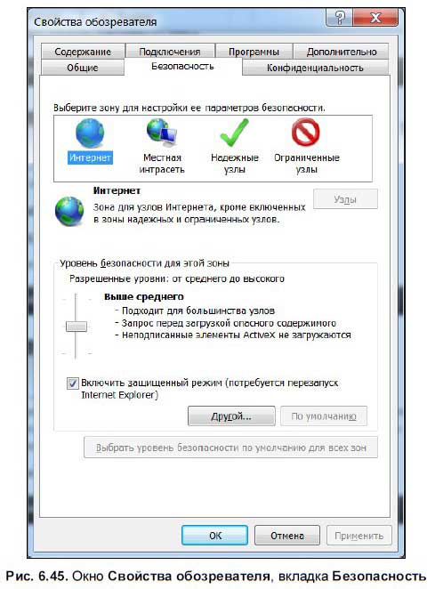Close the Свойства обозревателя dialog
The image size is (435, 589).
pos(375,17)
